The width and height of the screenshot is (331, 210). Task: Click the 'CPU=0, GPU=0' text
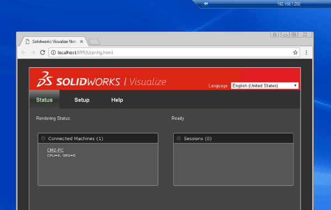tap(61, 155)
